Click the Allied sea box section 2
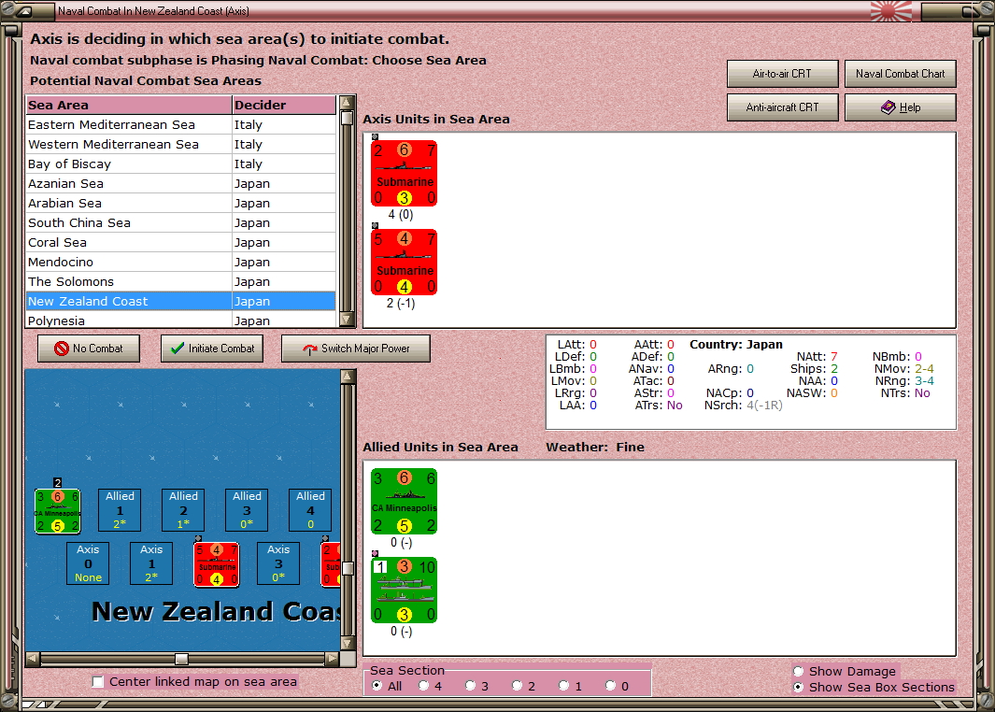Screen dimensions: 995x712 pyautogui.click(x=183, y=509)
